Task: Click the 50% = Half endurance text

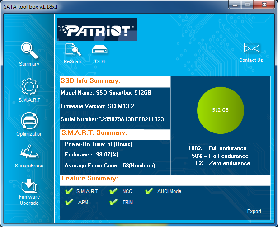Action: tap(220, 156)
